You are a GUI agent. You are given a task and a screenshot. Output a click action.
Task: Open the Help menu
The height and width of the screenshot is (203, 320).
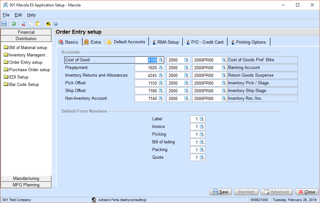pyautogui.click(x=31, y=15)
